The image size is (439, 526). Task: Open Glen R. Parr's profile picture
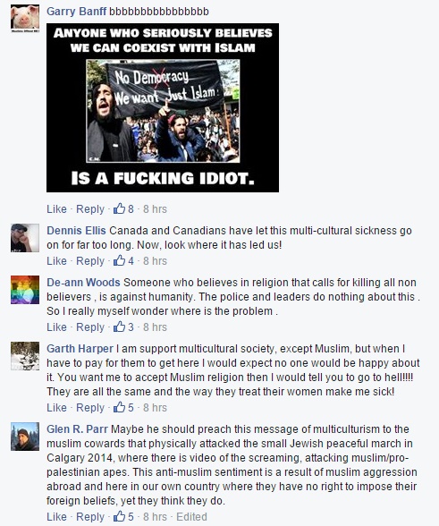coord(25,437)
